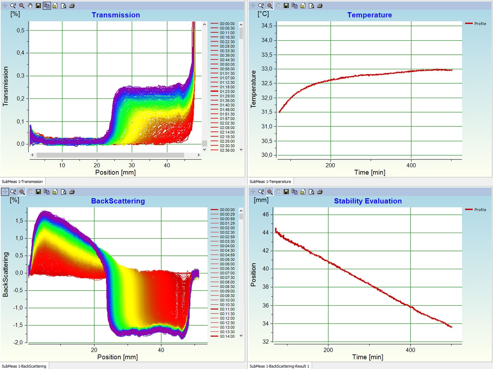Open the export icon in the Stability Evaluation toolbar

tap(302, 192)
